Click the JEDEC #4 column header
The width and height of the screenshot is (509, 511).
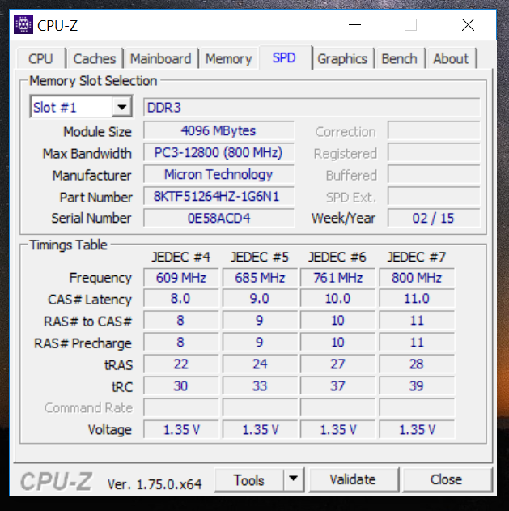point(180,258)
